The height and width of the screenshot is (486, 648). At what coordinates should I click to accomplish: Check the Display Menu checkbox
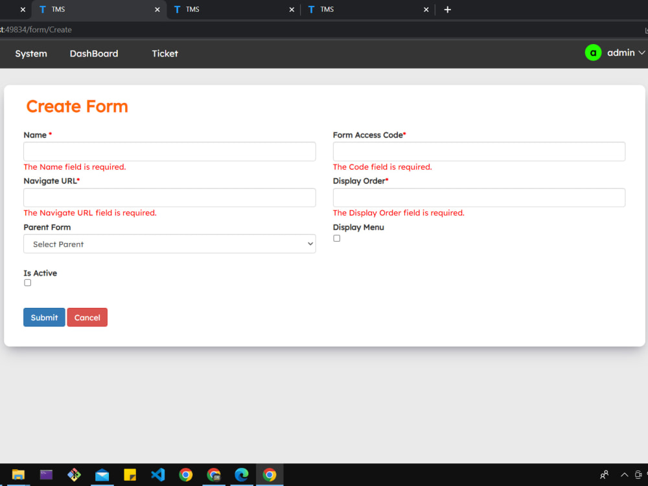(337, 238)
